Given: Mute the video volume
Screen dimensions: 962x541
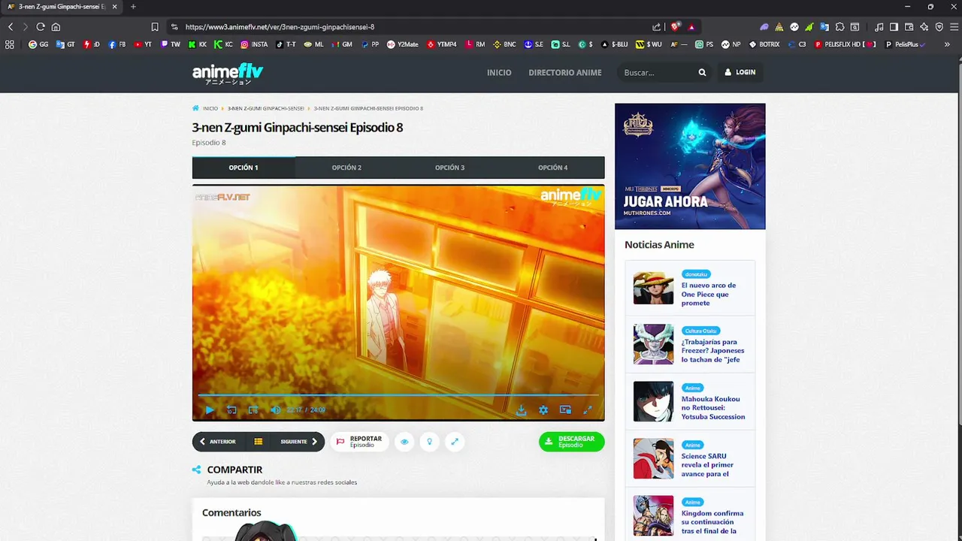Looking at the screenshot, I should tap(275, 410).
